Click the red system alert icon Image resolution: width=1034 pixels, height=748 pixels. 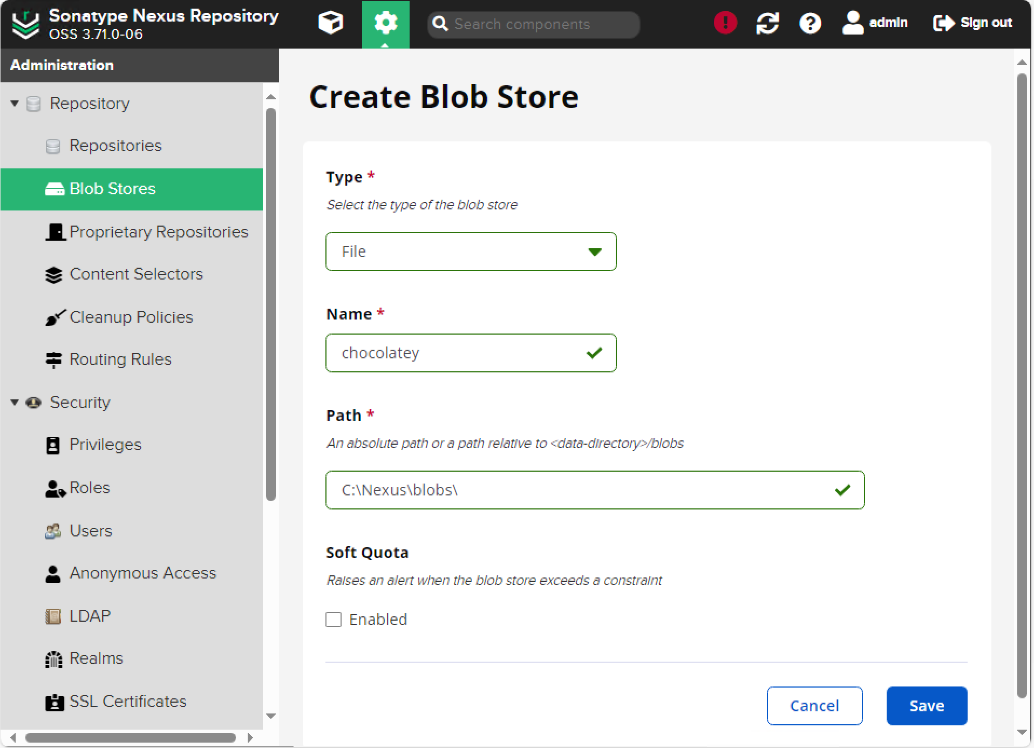(x=725, y=23)
